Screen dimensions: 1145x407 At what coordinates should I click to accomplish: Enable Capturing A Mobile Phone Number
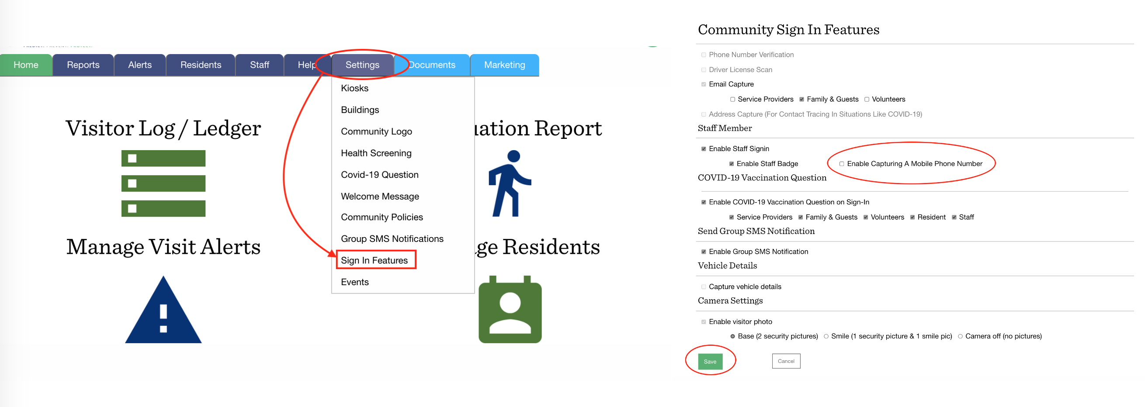coord(842,163)
